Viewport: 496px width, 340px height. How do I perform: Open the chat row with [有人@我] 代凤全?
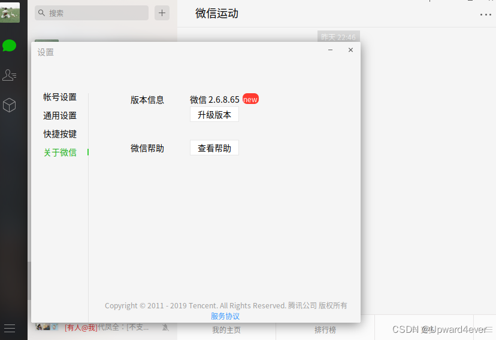click(x=102, y=328)
